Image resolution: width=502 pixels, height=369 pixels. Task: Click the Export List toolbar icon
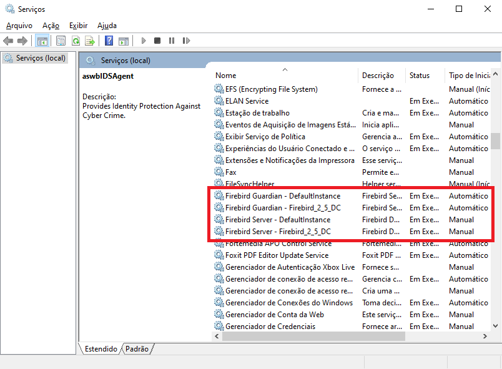(x=90, y=41)
